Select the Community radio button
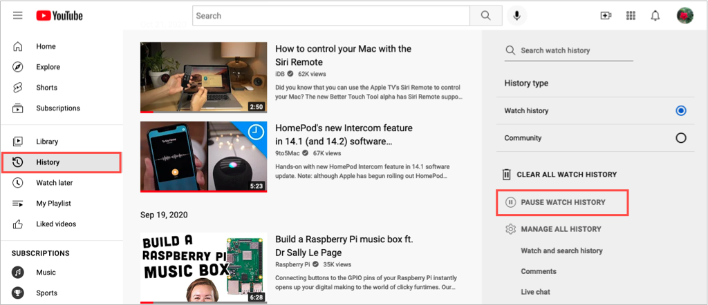 [x=681, y=138]
